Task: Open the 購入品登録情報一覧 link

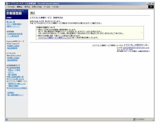Action: 16,77
